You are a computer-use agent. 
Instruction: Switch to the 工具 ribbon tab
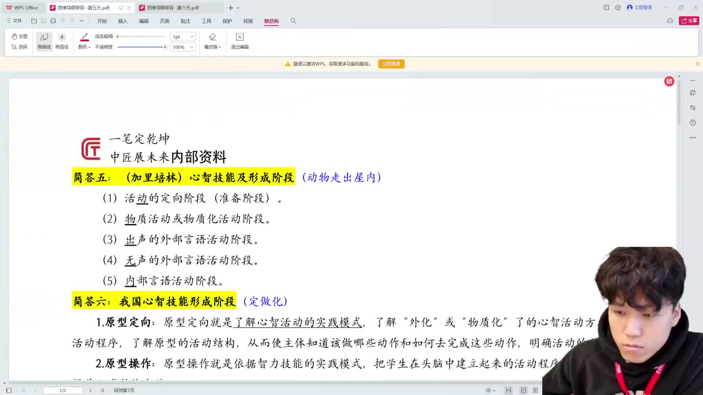(x=207, y=21)
